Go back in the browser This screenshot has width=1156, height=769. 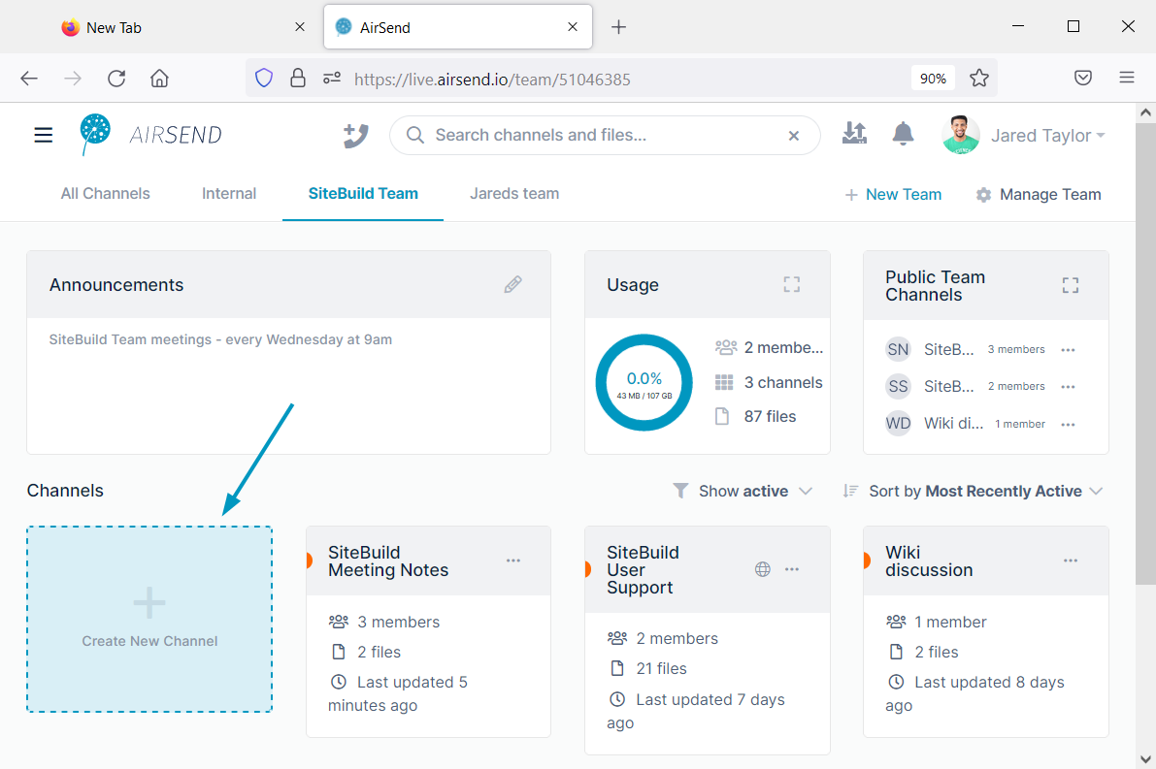pos(29,79)
